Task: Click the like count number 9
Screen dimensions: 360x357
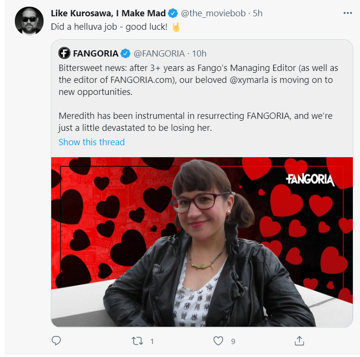Action: pyautogui.click(x=233, y=341)
